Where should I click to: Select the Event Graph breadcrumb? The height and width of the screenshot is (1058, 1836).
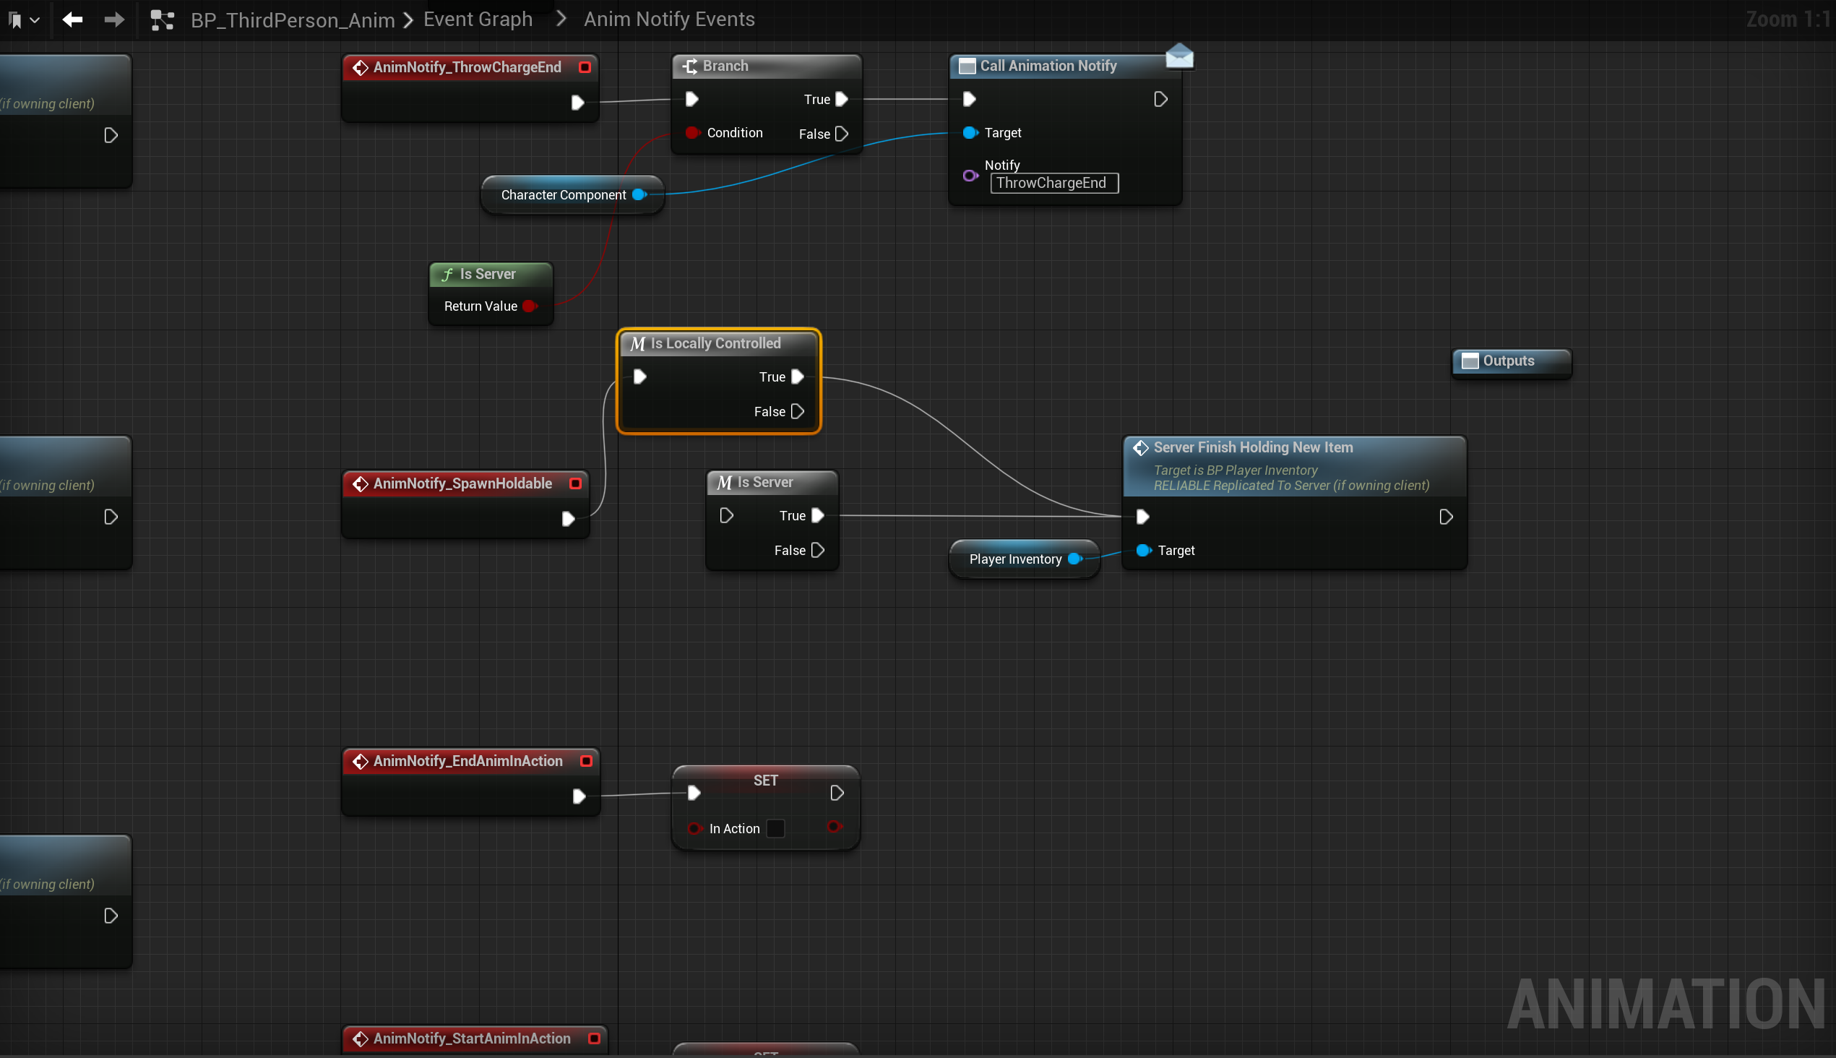point(478,20)
